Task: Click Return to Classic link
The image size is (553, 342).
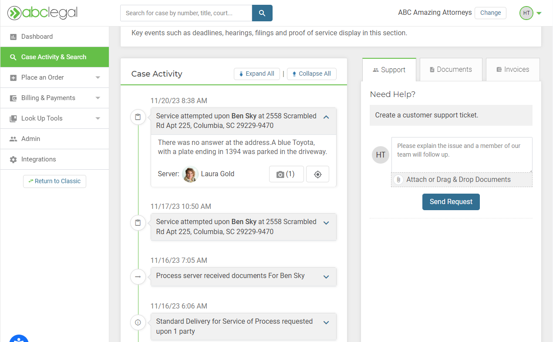Action: (x=54, y=181)
